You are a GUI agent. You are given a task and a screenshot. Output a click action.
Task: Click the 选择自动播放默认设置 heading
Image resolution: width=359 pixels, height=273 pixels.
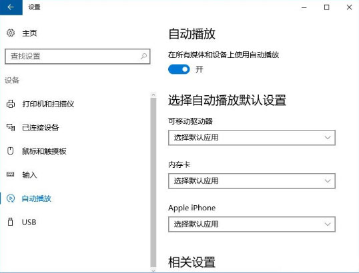(227, 100)
